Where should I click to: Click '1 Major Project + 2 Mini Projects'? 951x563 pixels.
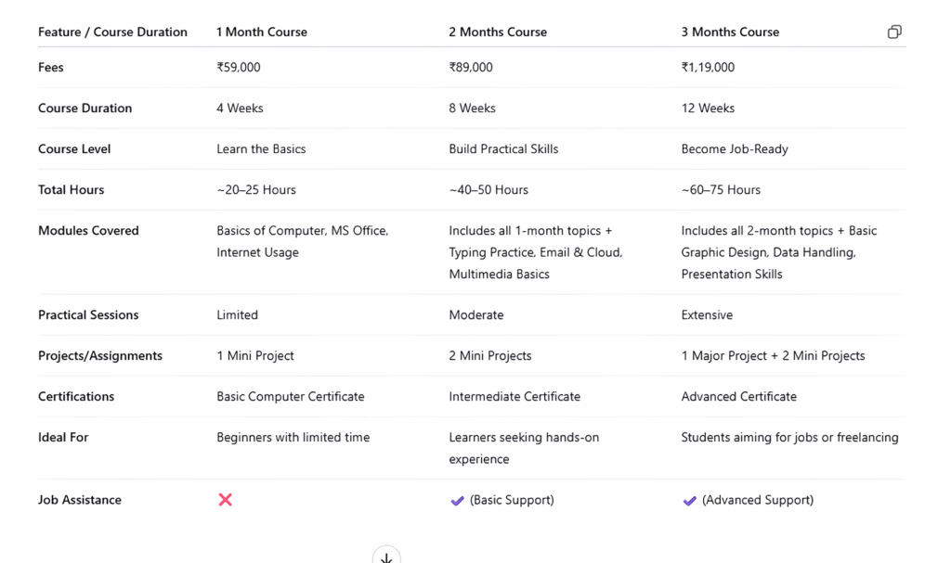tap(773, 356)
